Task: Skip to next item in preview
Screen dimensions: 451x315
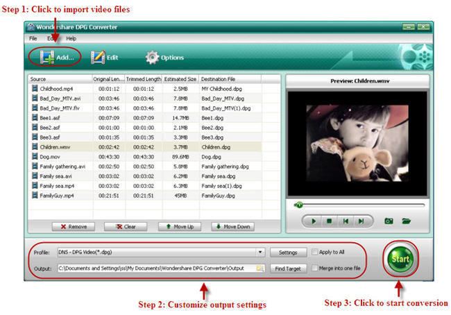Action: [x=361, y=221]
